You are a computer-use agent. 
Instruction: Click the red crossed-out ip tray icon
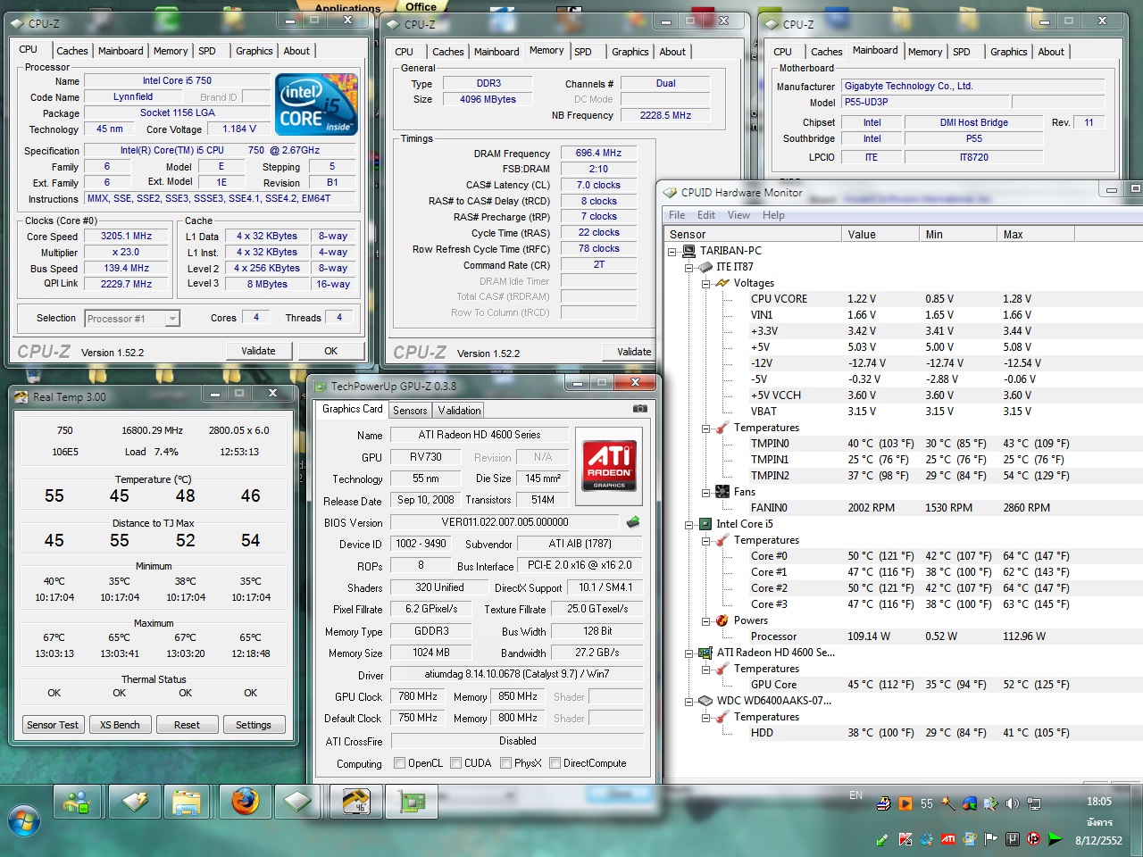1034,839
